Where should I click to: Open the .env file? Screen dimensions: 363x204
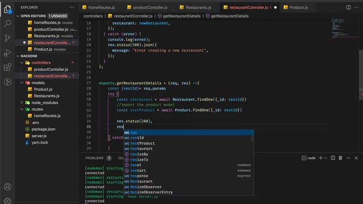tap(47, 122)
